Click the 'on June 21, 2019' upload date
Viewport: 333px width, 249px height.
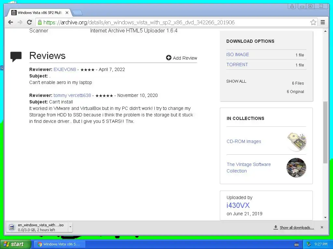click(245, 214)
